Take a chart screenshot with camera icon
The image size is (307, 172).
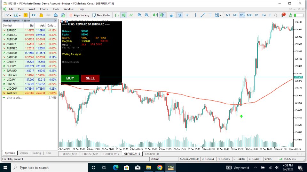pos(171,15)
